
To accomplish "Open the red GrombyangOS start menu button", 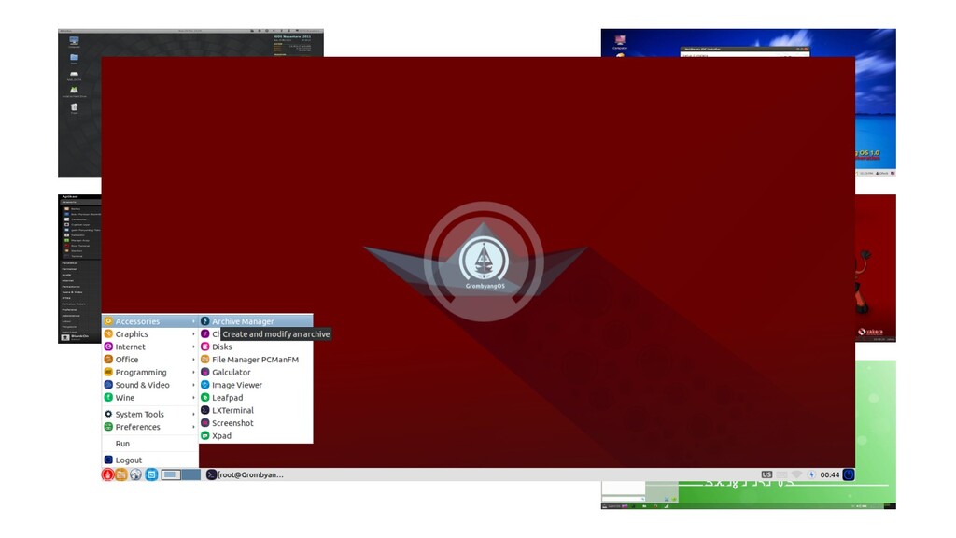I will coord(108,474).
